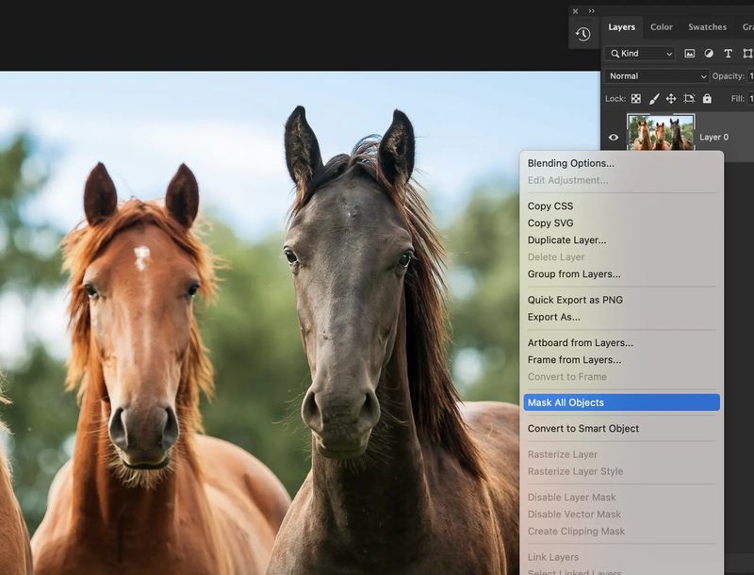Select the pixel layers filter icon
This screenshot has height=575, width=754.
[691, 53]
